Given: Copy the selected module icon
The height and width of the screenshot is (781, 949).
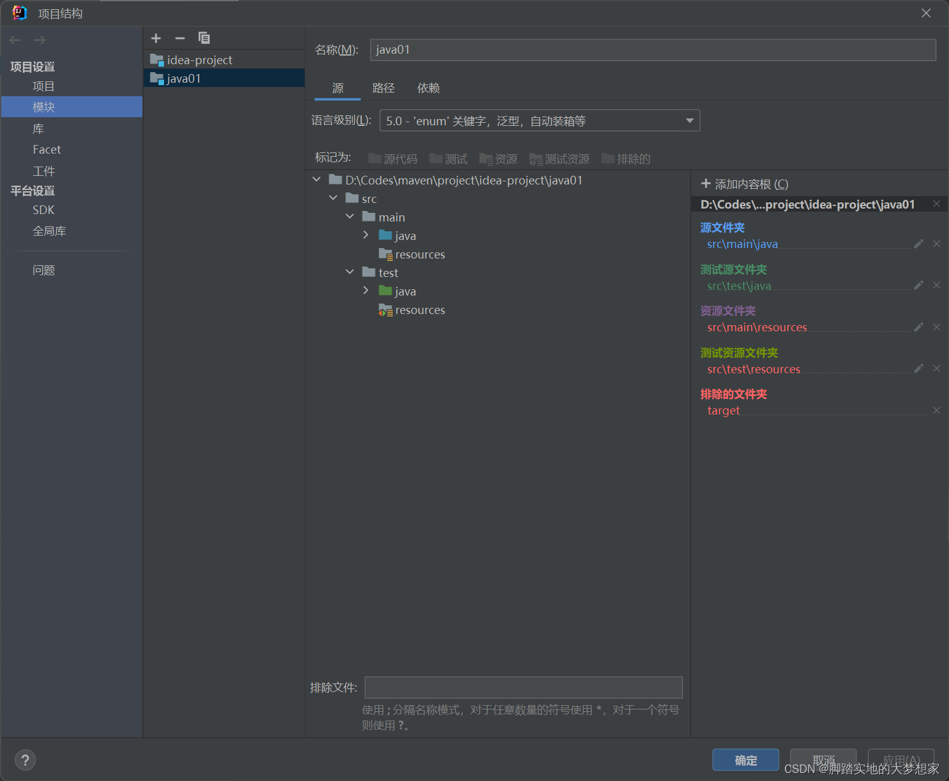Looking at the screenshot, I should click(x=204, y=38).
